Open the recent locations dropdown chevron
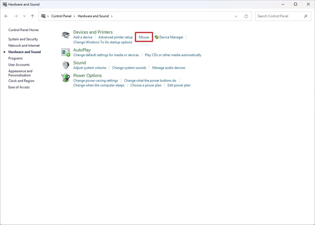Screen dimensions: 315x225 tap(24, 16)
